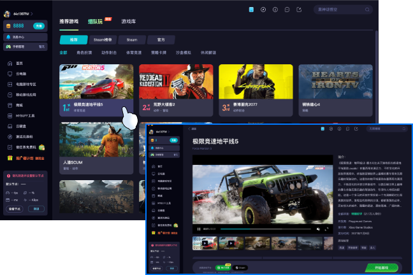
Task: Open 云电脑 cloud PC in main window sidebar
Action: tap(17, 74)
